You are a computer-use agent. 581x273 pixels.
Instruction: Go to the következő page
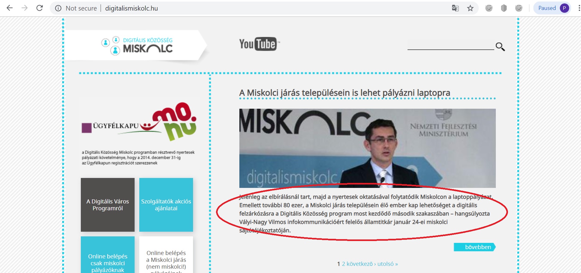point(361,264)
